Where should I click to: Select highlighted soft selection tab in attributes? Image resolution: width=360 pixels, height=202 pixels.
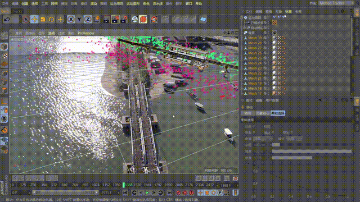[x=278, y=113]
